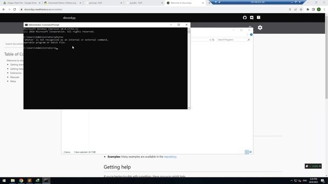Image resolution: width=328 pixels, height=184 pixels.
Task: Click the share page icon in address bar
Action: pos(295,9)
